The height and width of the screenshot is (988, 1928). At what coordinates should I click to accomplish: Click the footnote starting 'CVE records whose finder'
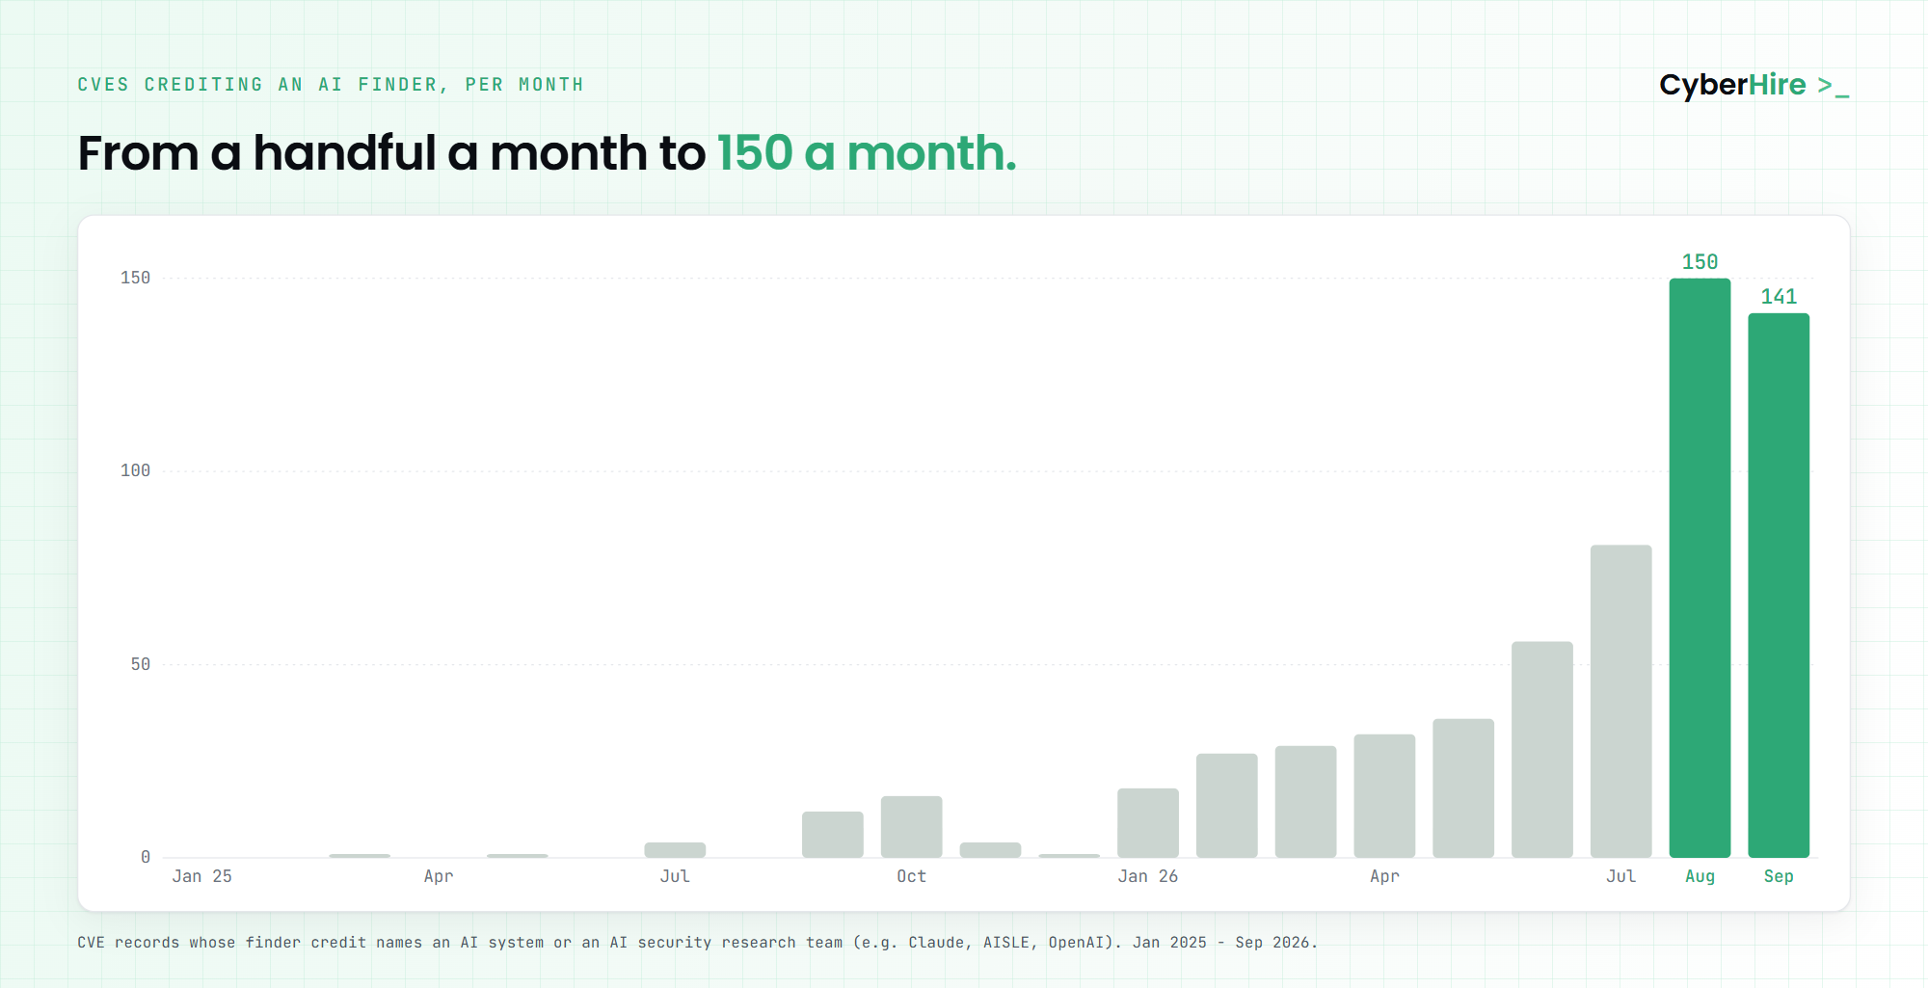pos(697,943)
